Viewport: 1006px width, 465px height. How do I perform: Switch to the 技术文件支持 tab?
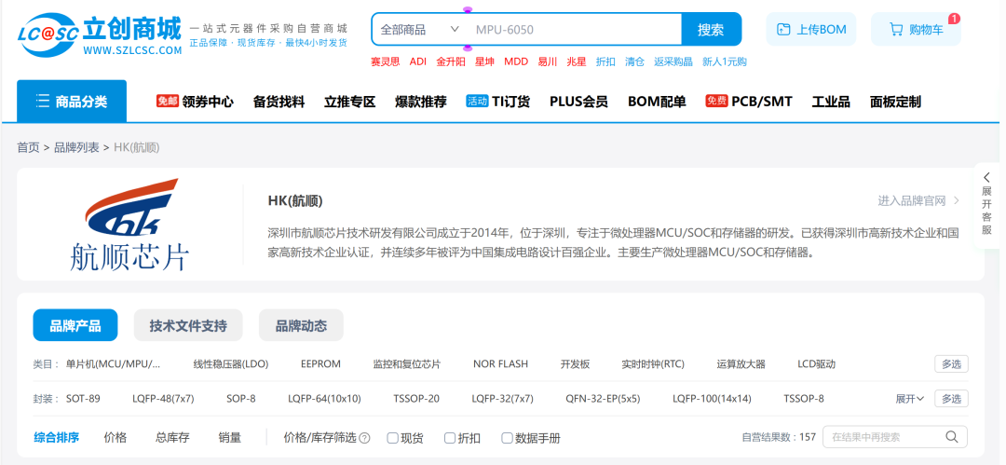click(x=188, y=325)
